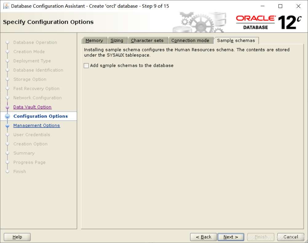The width and height of the screenshot is (308, 243).
Task: Click the Fast Recovery Option step label
Action: click(x=36, y=89)
